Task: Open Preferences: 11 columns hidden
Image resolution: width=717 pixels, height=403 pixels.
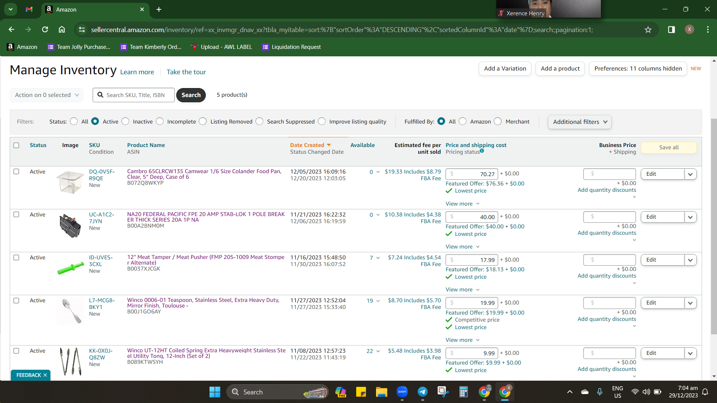Action: (x=638, y=69)
